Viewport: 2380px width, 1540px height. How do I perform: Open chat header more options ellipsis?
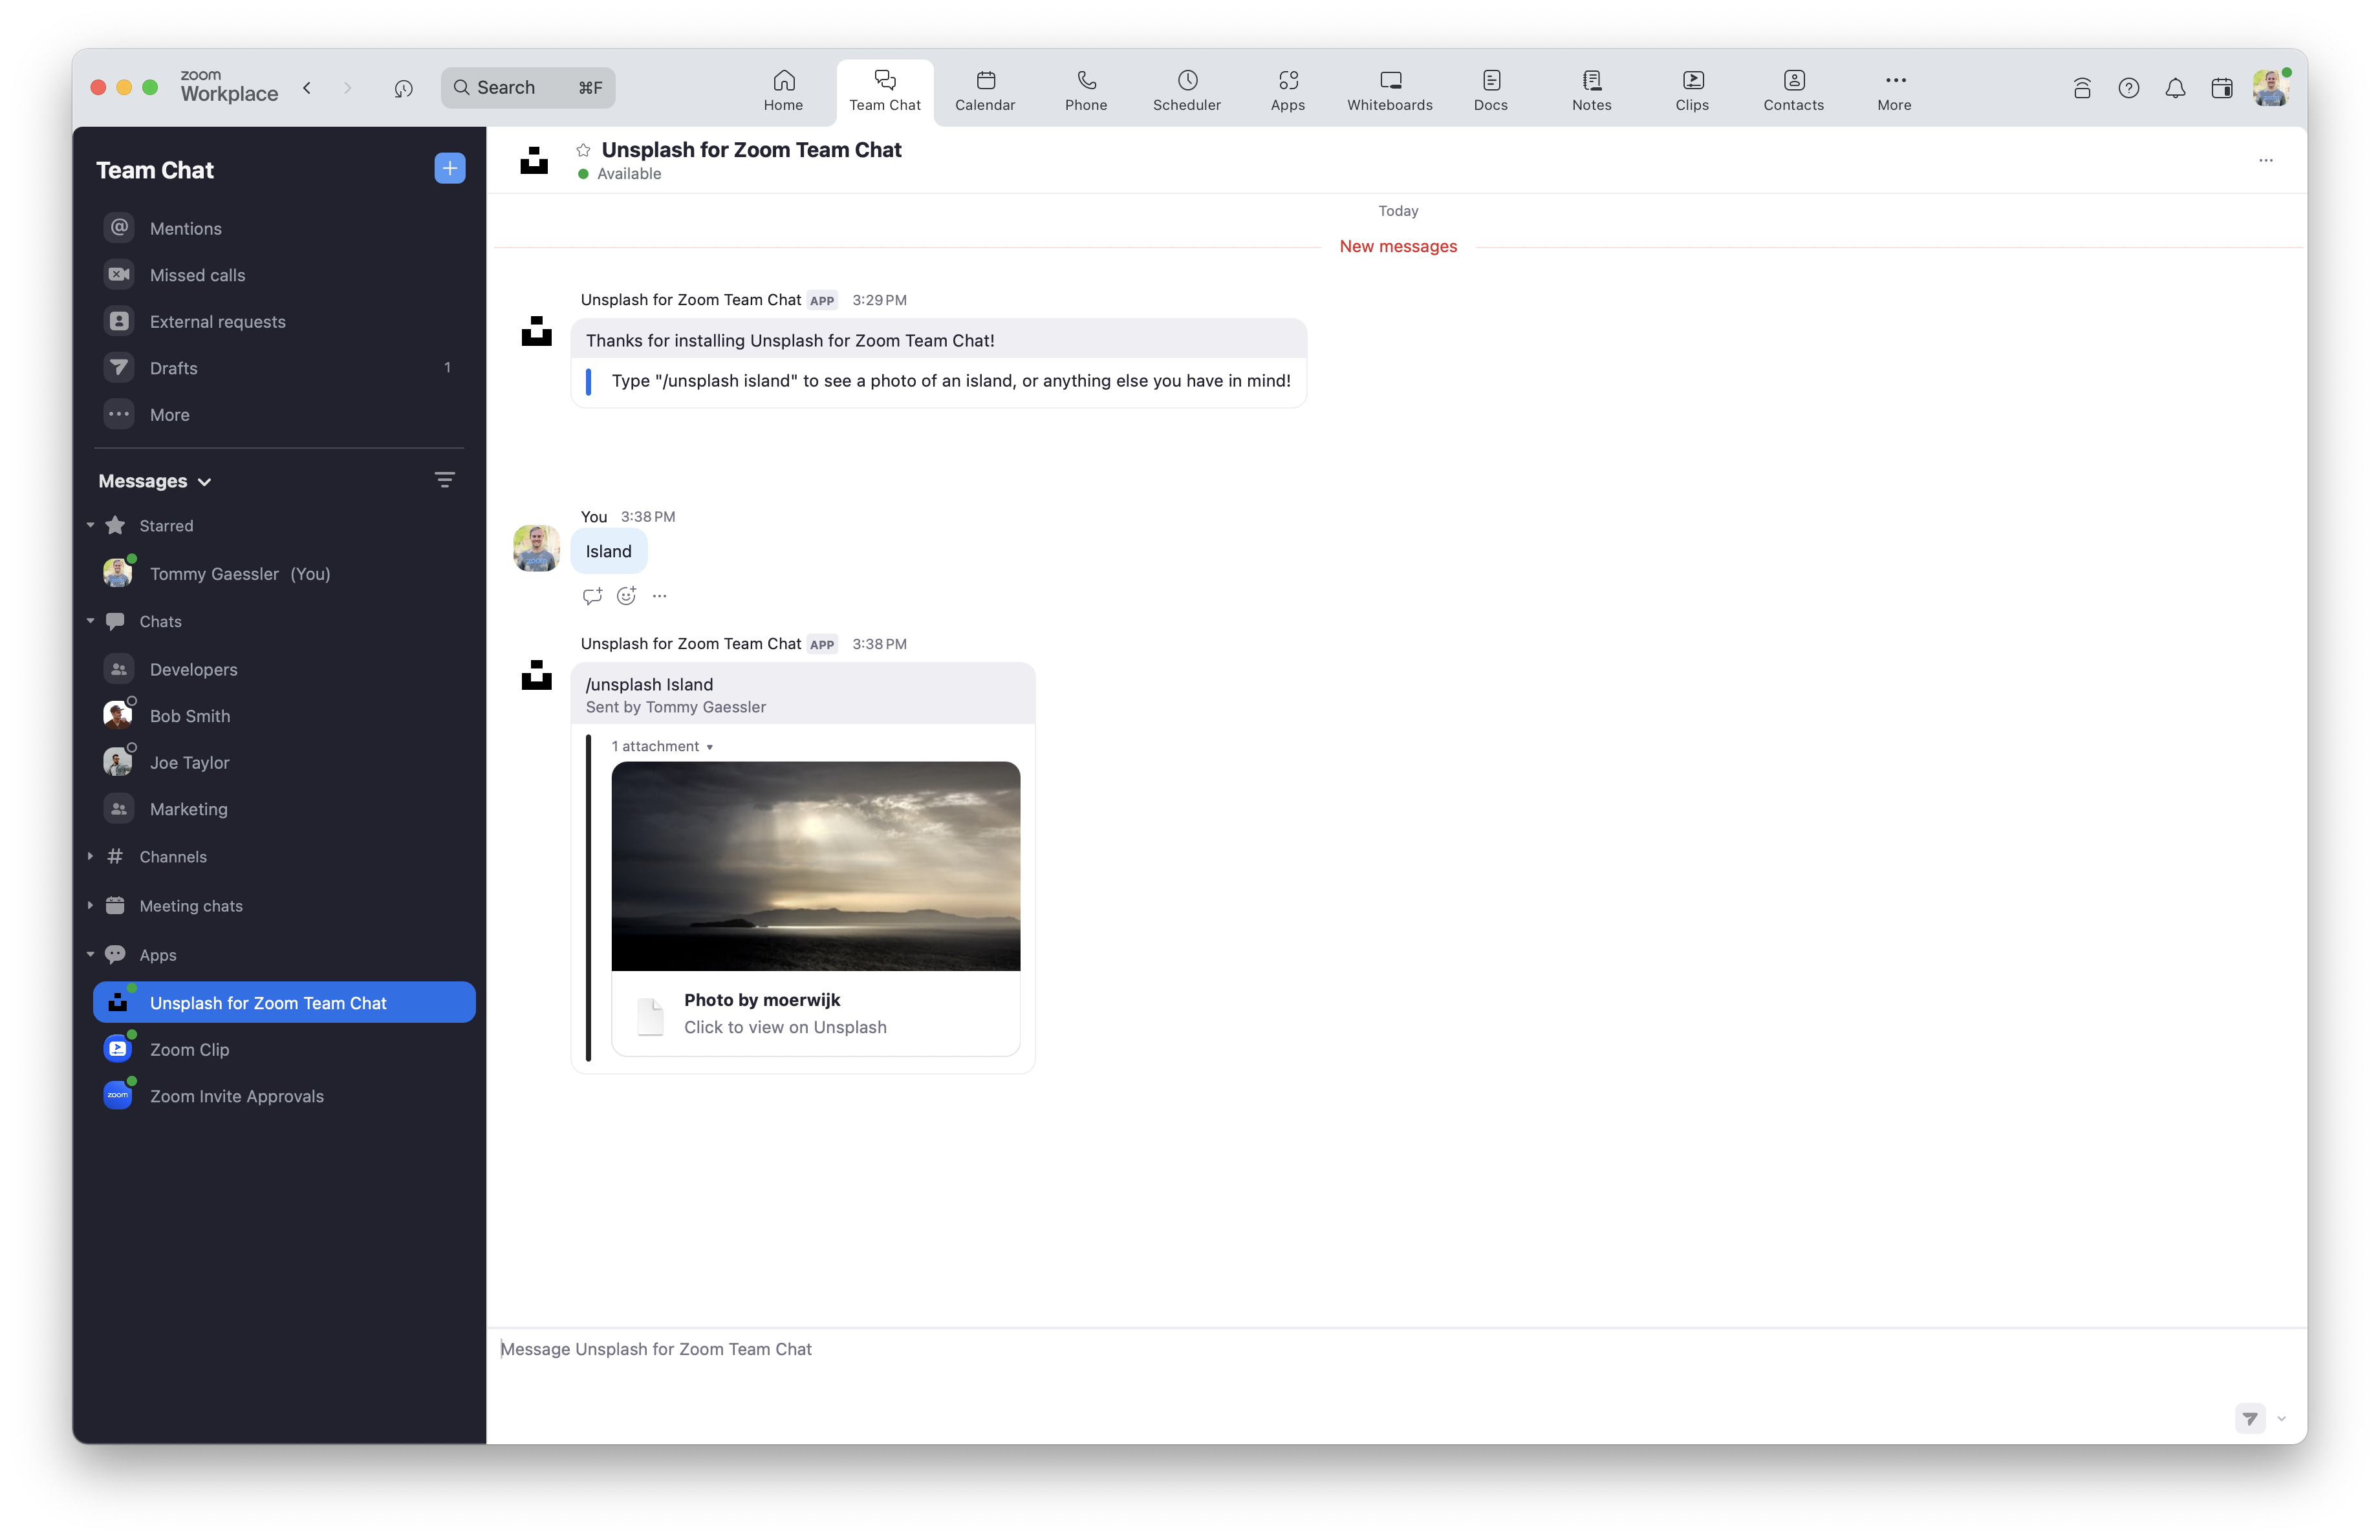tap(2266, 160)
